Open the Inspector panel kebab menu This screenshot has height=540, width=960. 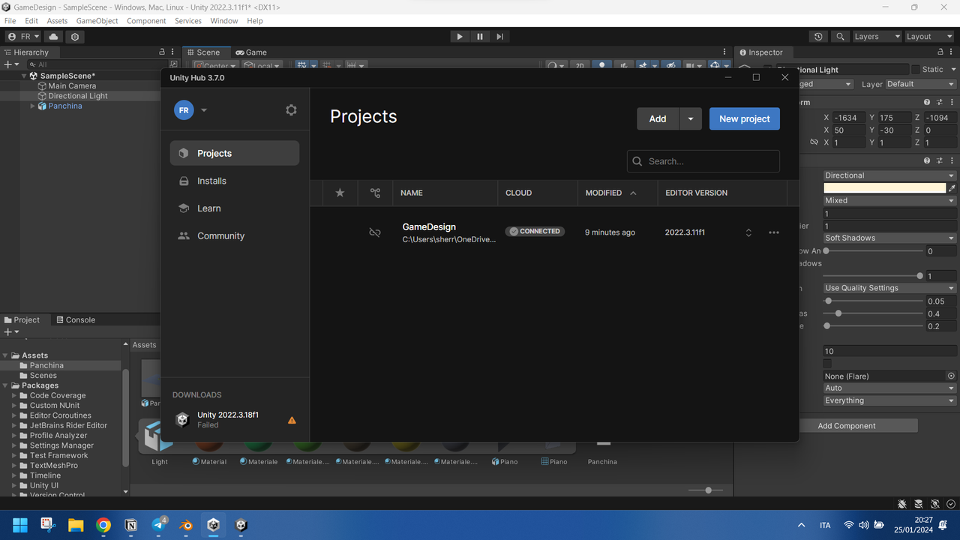pos(952,52)
